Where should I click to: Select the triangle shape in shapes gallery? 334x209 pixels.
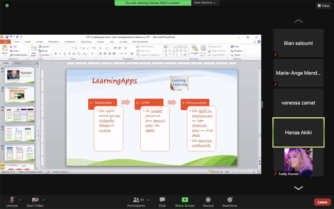(166, 51)
